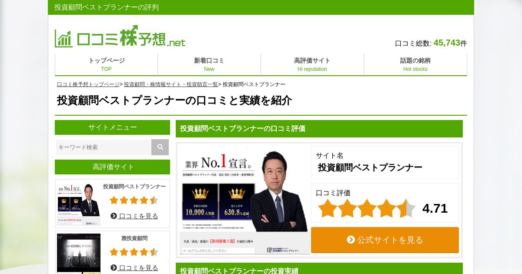Open the 新着口コミ New nav tab
Image resolution: width=522 pixels, height=274 pixels.
click(209, 64)
